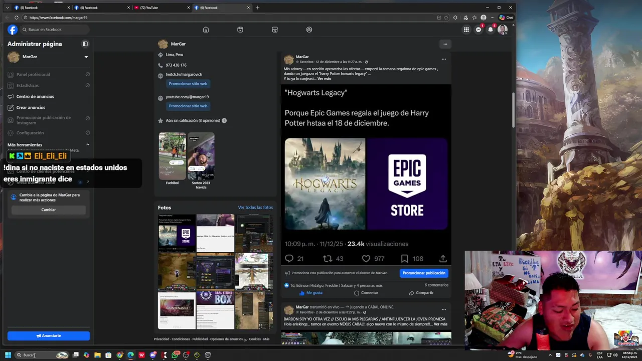Click the rating info icon
The width and height of the screenshot is (642, 361).
(x=224, y=121)
